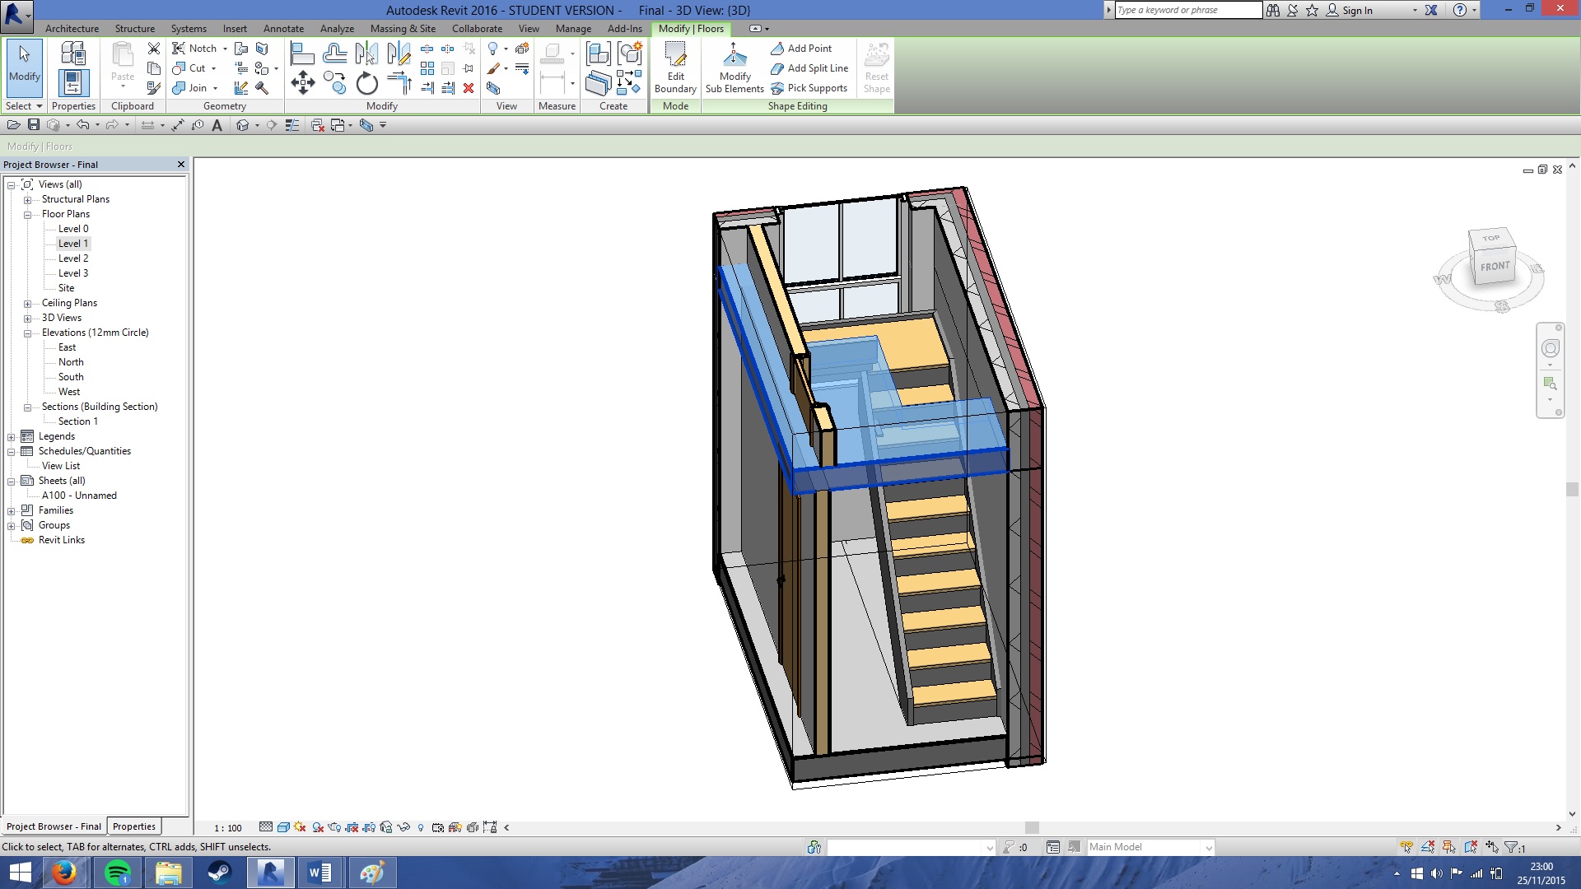
Task: Collapse the Floor Plans tree node
Action: point(27,215)
